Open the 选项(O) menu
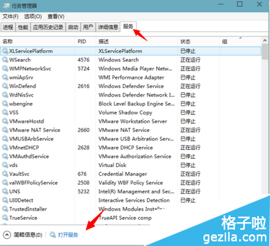 [33, 17]
